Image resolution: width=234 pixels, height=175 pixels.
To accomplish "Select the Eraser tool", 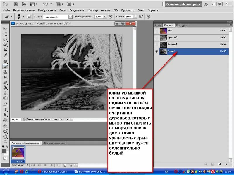I will point(5,82).
